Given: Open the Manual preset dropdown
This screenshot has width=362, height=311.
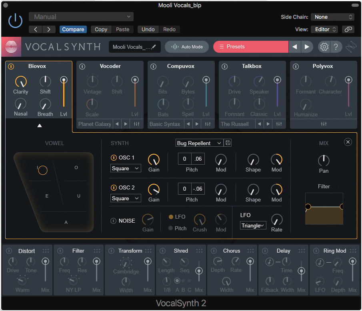Looking at the screenshot, I should click(x=81, y=17).
